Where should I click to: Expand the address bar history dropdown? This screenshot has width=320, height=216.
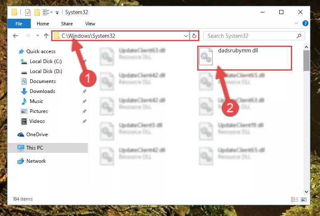pyautogui.click(x=186, y=36)
